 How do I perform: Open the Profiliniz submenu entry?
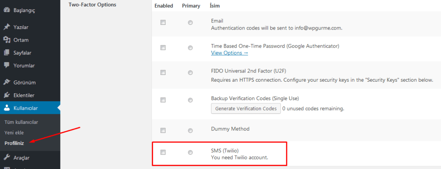click(x=14, y=143)
